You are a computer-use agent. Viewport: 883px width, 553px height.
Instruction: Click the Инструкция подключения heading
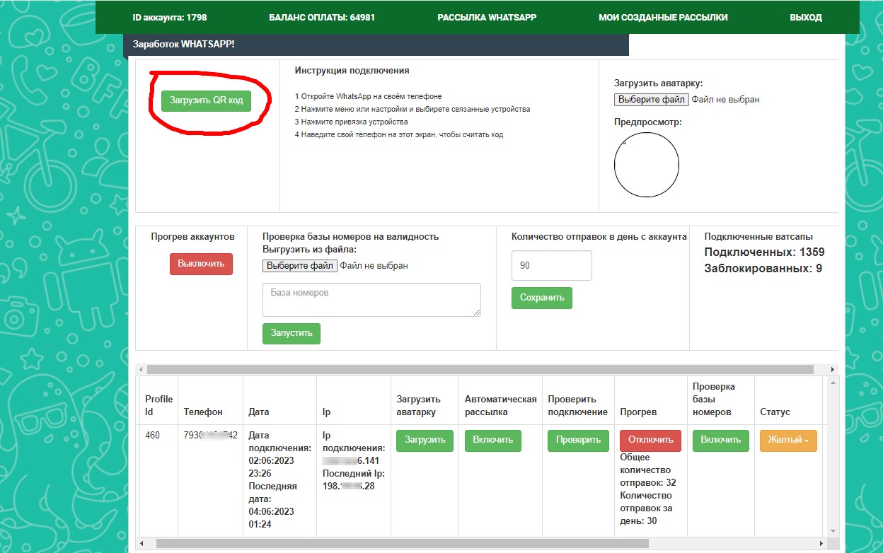click(352, 71)
